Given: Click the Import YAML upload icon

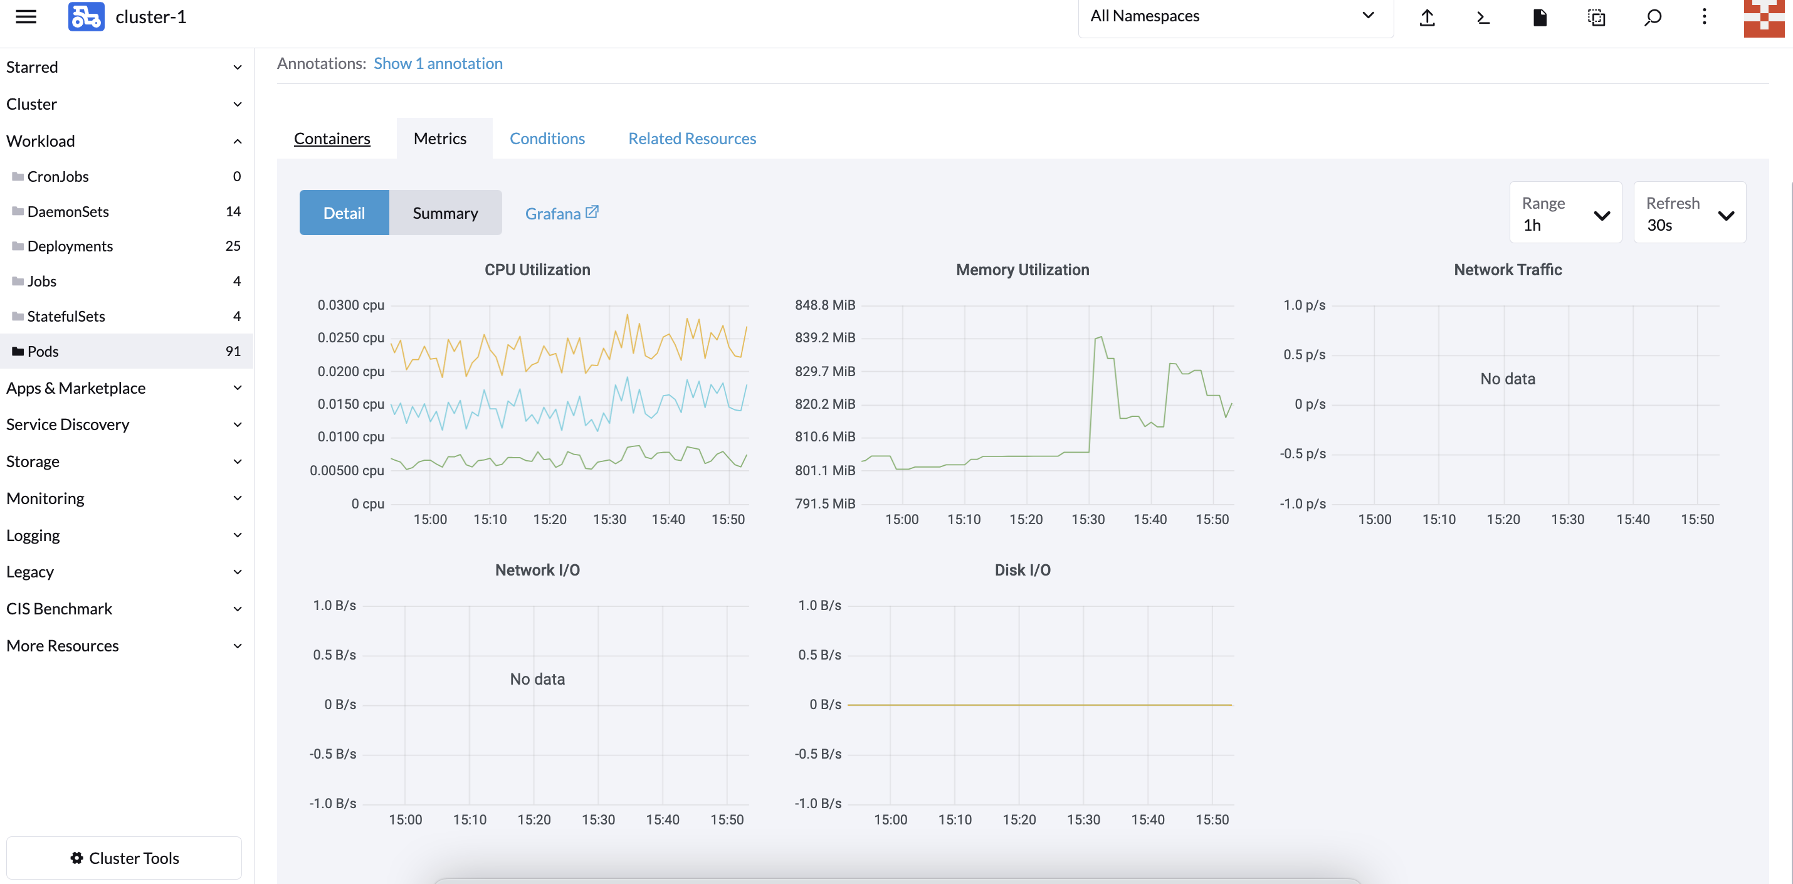Looking at the screenshot, I should [1427, 17].
